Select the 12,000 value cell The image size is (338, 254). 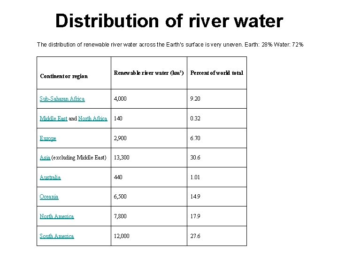[123, 236]
